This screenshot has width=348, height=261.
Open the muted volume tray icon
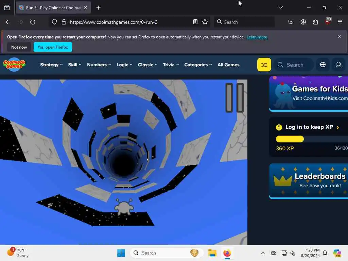293,253
